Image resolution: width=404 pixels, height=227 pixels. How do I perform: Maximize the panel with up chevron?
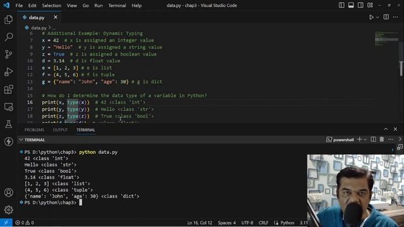point(386,129)
